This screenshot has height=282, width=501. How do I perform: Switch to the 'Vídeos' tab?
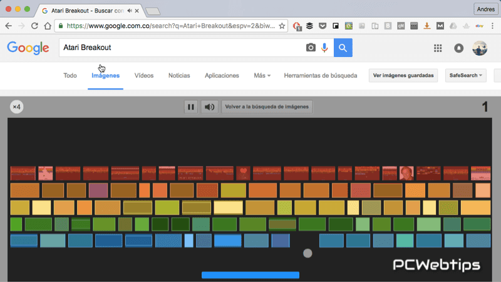pos(144,75)
